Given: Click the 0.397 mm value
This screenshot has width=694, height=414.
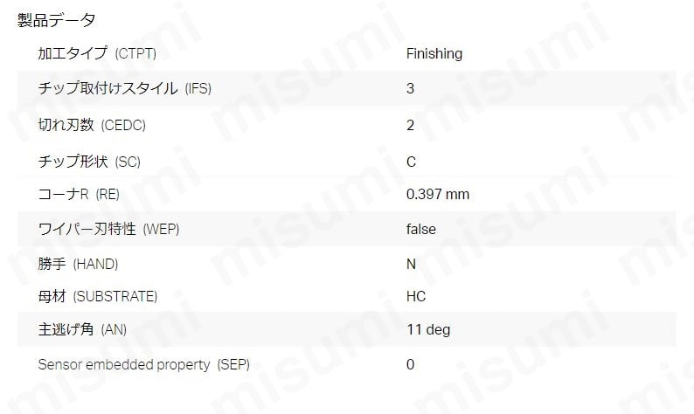Looking at the screenshot, I should [x=438, y=194].
